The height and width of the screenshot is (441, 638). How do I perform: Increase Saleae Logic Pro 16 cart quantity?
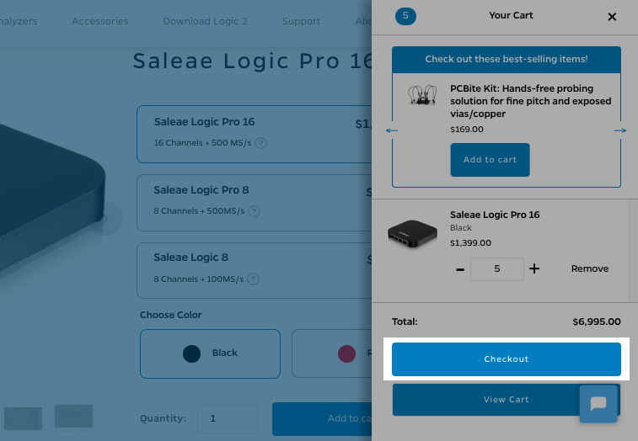point(534,269)
